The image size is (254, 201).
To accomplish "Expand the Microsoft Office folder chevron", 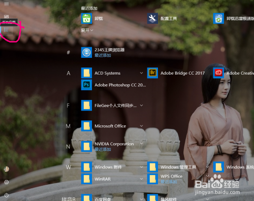I will [141, 126].
